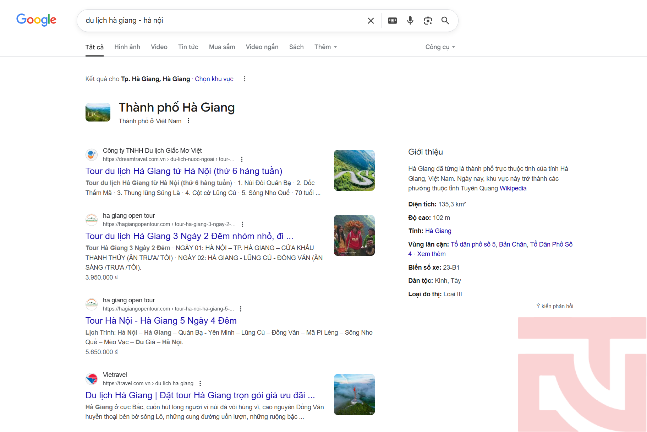The height and width of the screenshot is (432, 647).
Task: Open three-dot menu for Vietravel result
Action: tap(200, 383)
